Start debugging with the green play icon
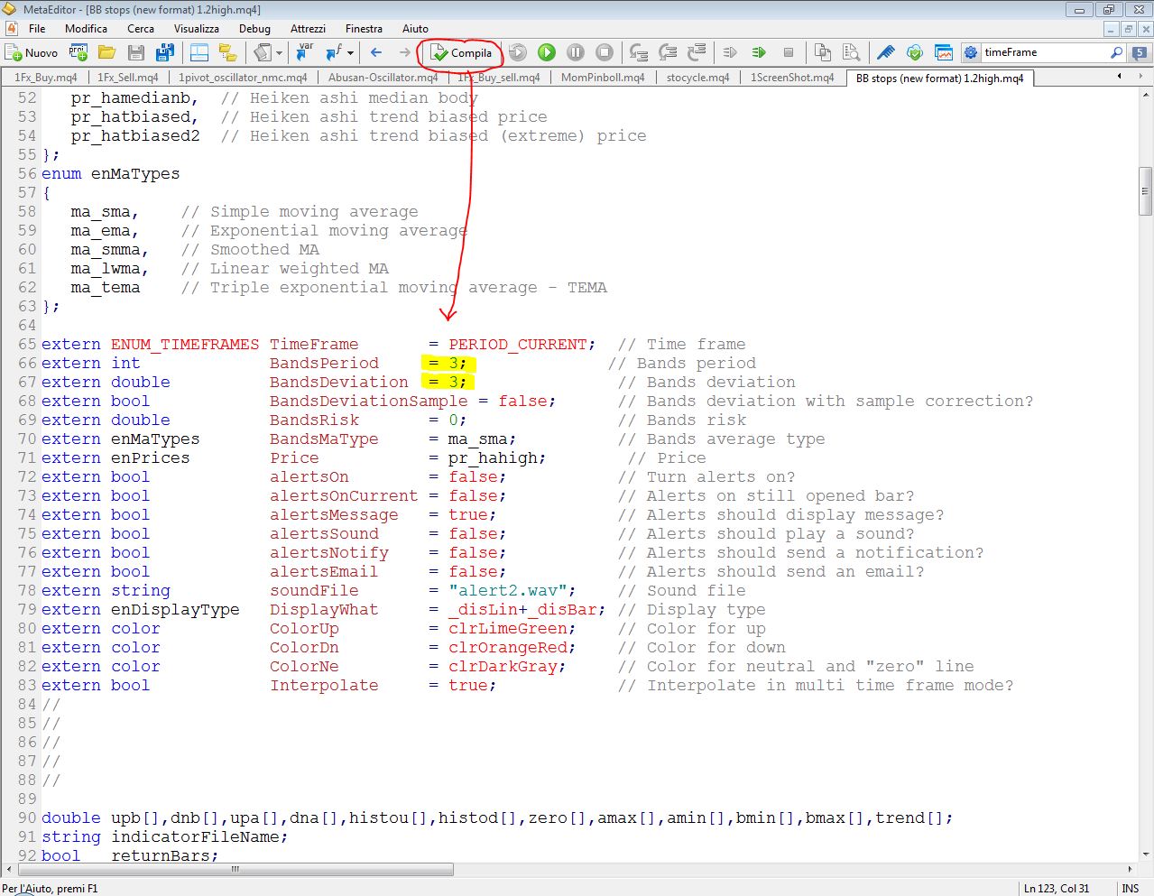The image size is (1154, 896). [546, 52]
